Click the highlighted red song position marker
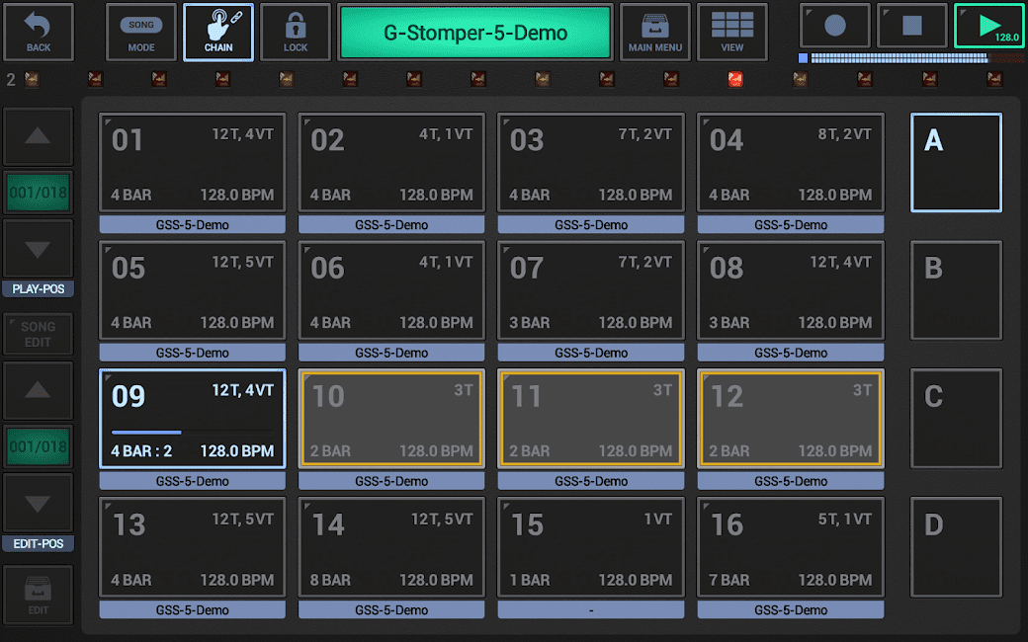Image resolution: width=1028 pixels, height=642 pixels. pos(735,79)
